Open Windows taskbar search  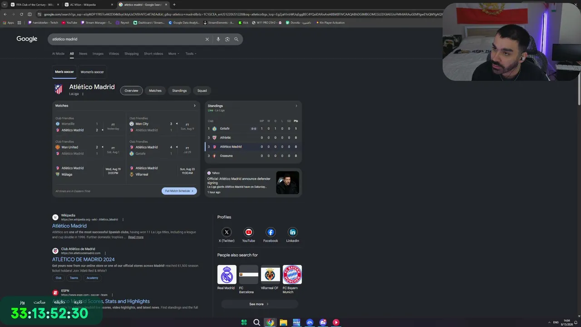(256, 322)
